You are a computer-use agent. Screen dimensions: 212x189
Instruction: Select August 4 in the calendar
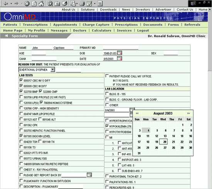(x=146, y=130)
